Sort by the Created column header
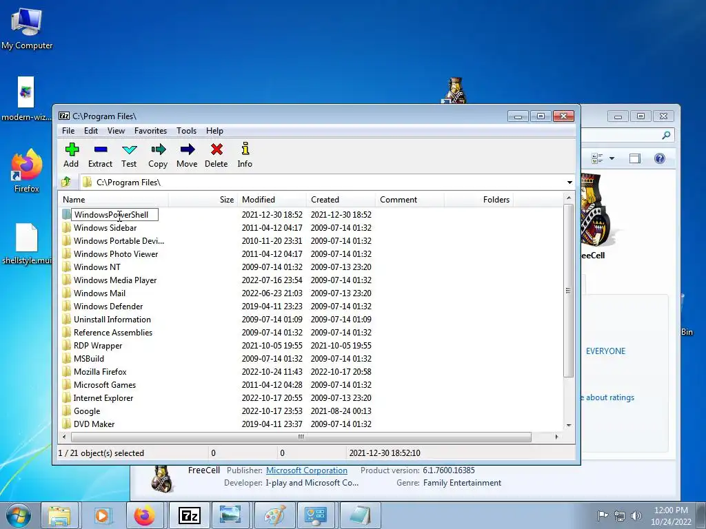706x529 pixels. (x=341, y=199)
